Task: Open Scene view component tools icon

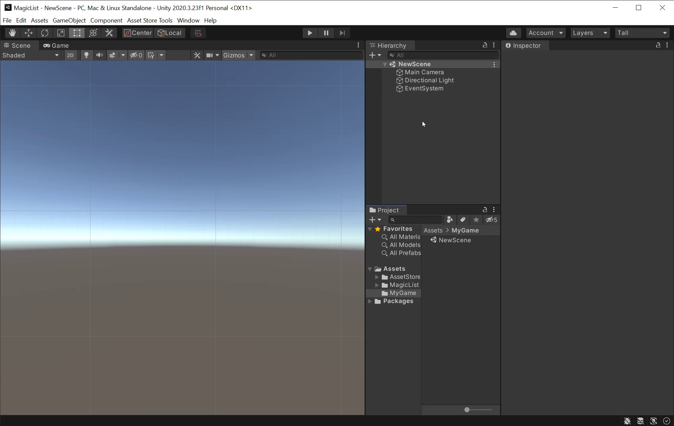Action: (197, 55)
